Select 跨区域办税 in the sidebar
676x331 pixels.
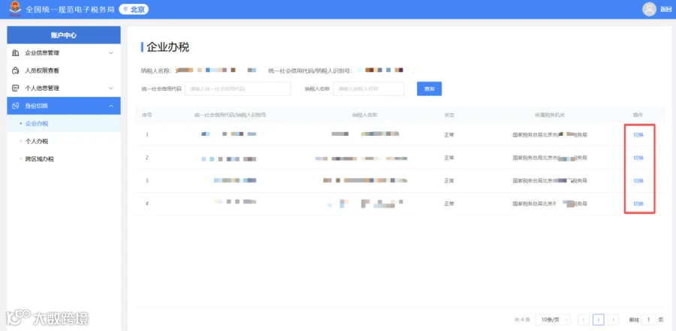point(40,159)
